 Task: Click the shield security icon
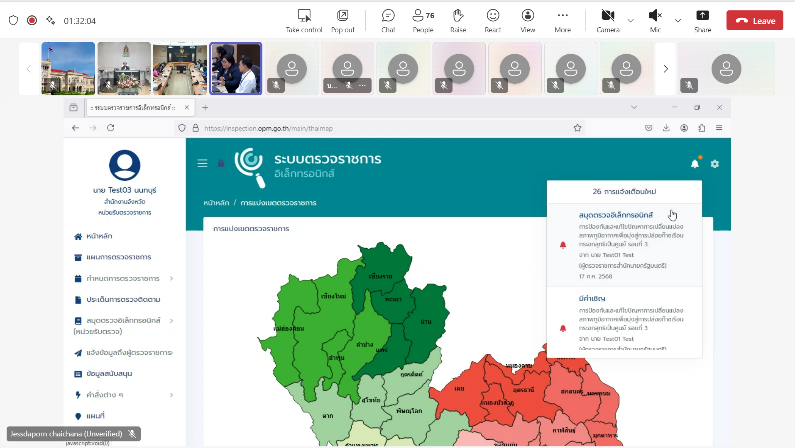[x=13, y=21]
